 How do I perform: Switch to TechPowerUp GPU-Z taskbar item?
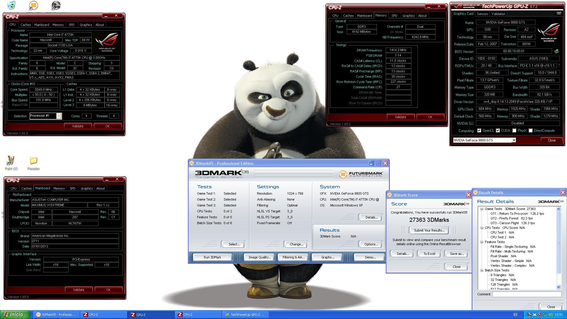pyautogui.click(x=245, y=315)
